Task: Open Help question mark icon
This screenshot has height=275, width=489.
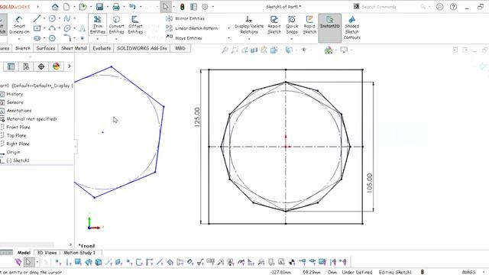Action: coord(453,7)
